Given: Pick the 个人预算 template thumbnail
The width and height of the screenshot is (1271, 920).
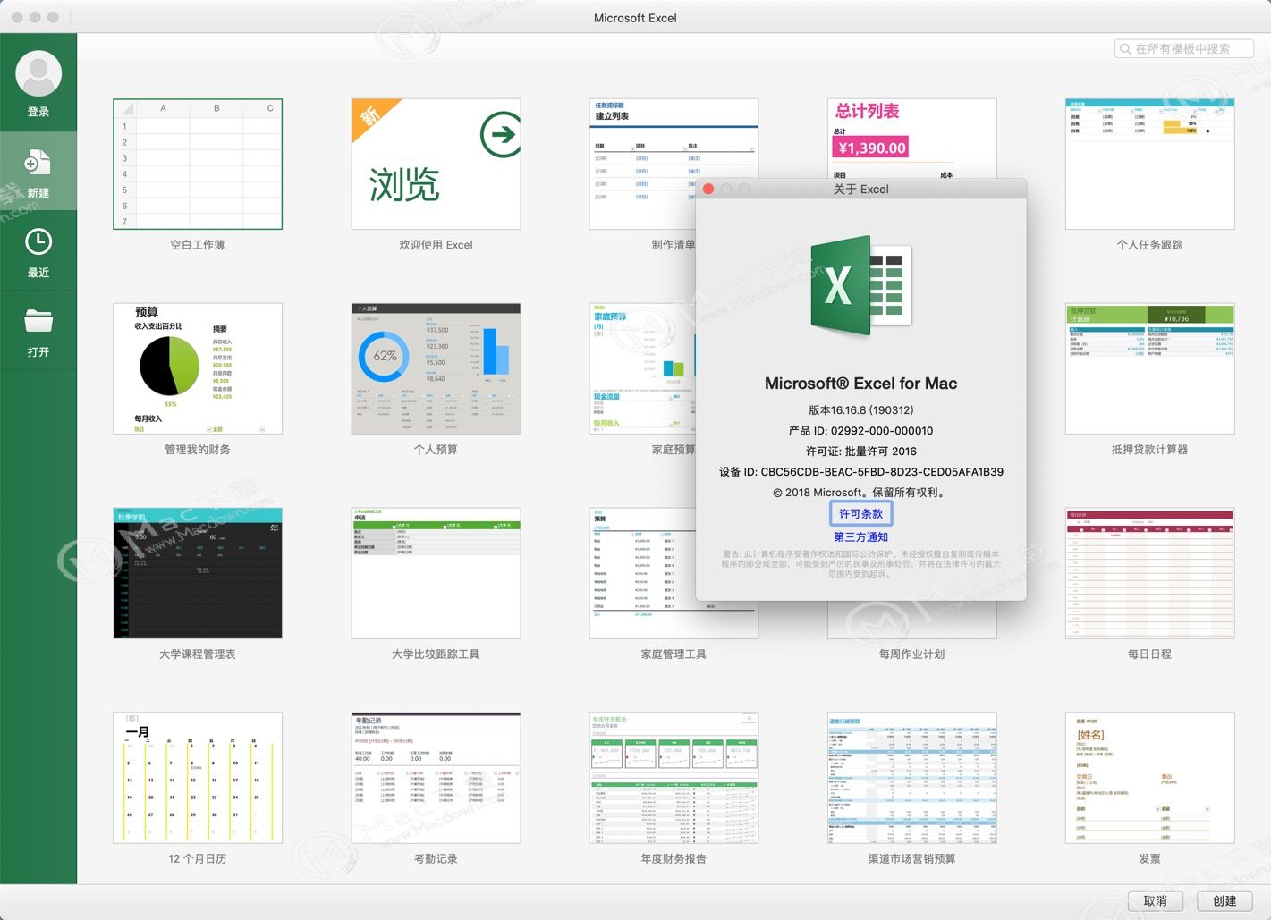Looking at the screenshot, I should pyautogui.click(x=436, y=368).
